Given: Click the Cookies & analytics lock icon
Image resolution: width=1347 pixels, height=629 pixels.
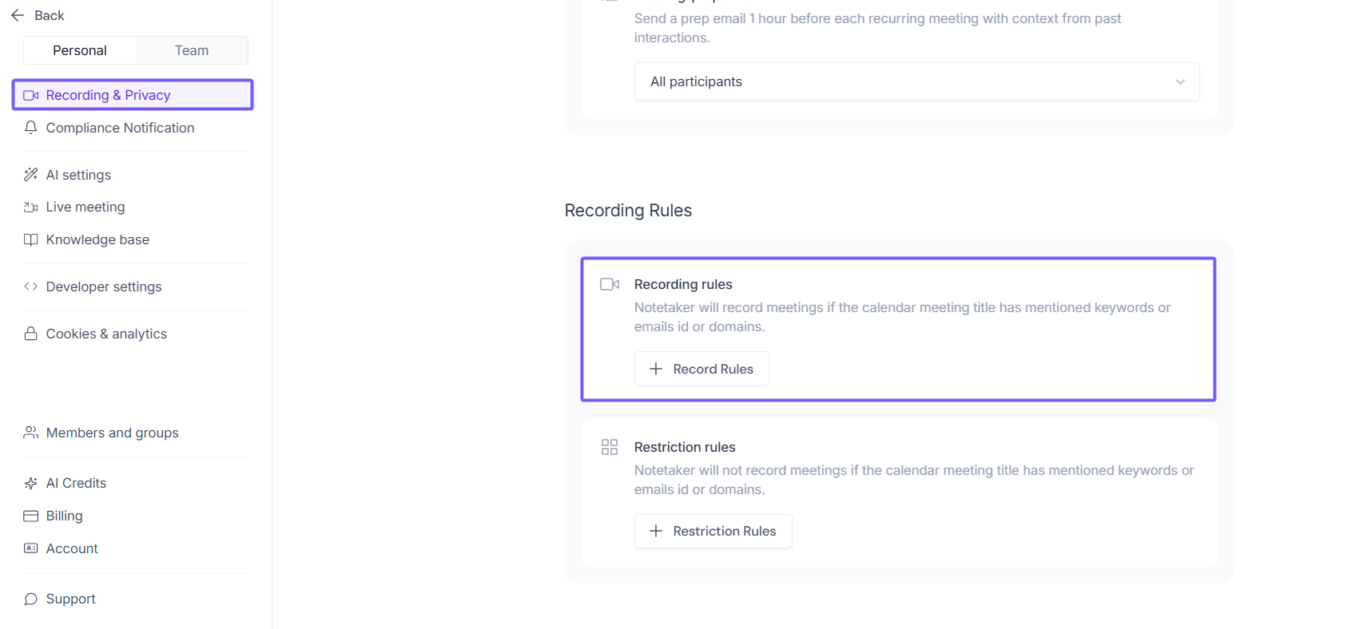Looking at the screenshot, I should [31, 334].
